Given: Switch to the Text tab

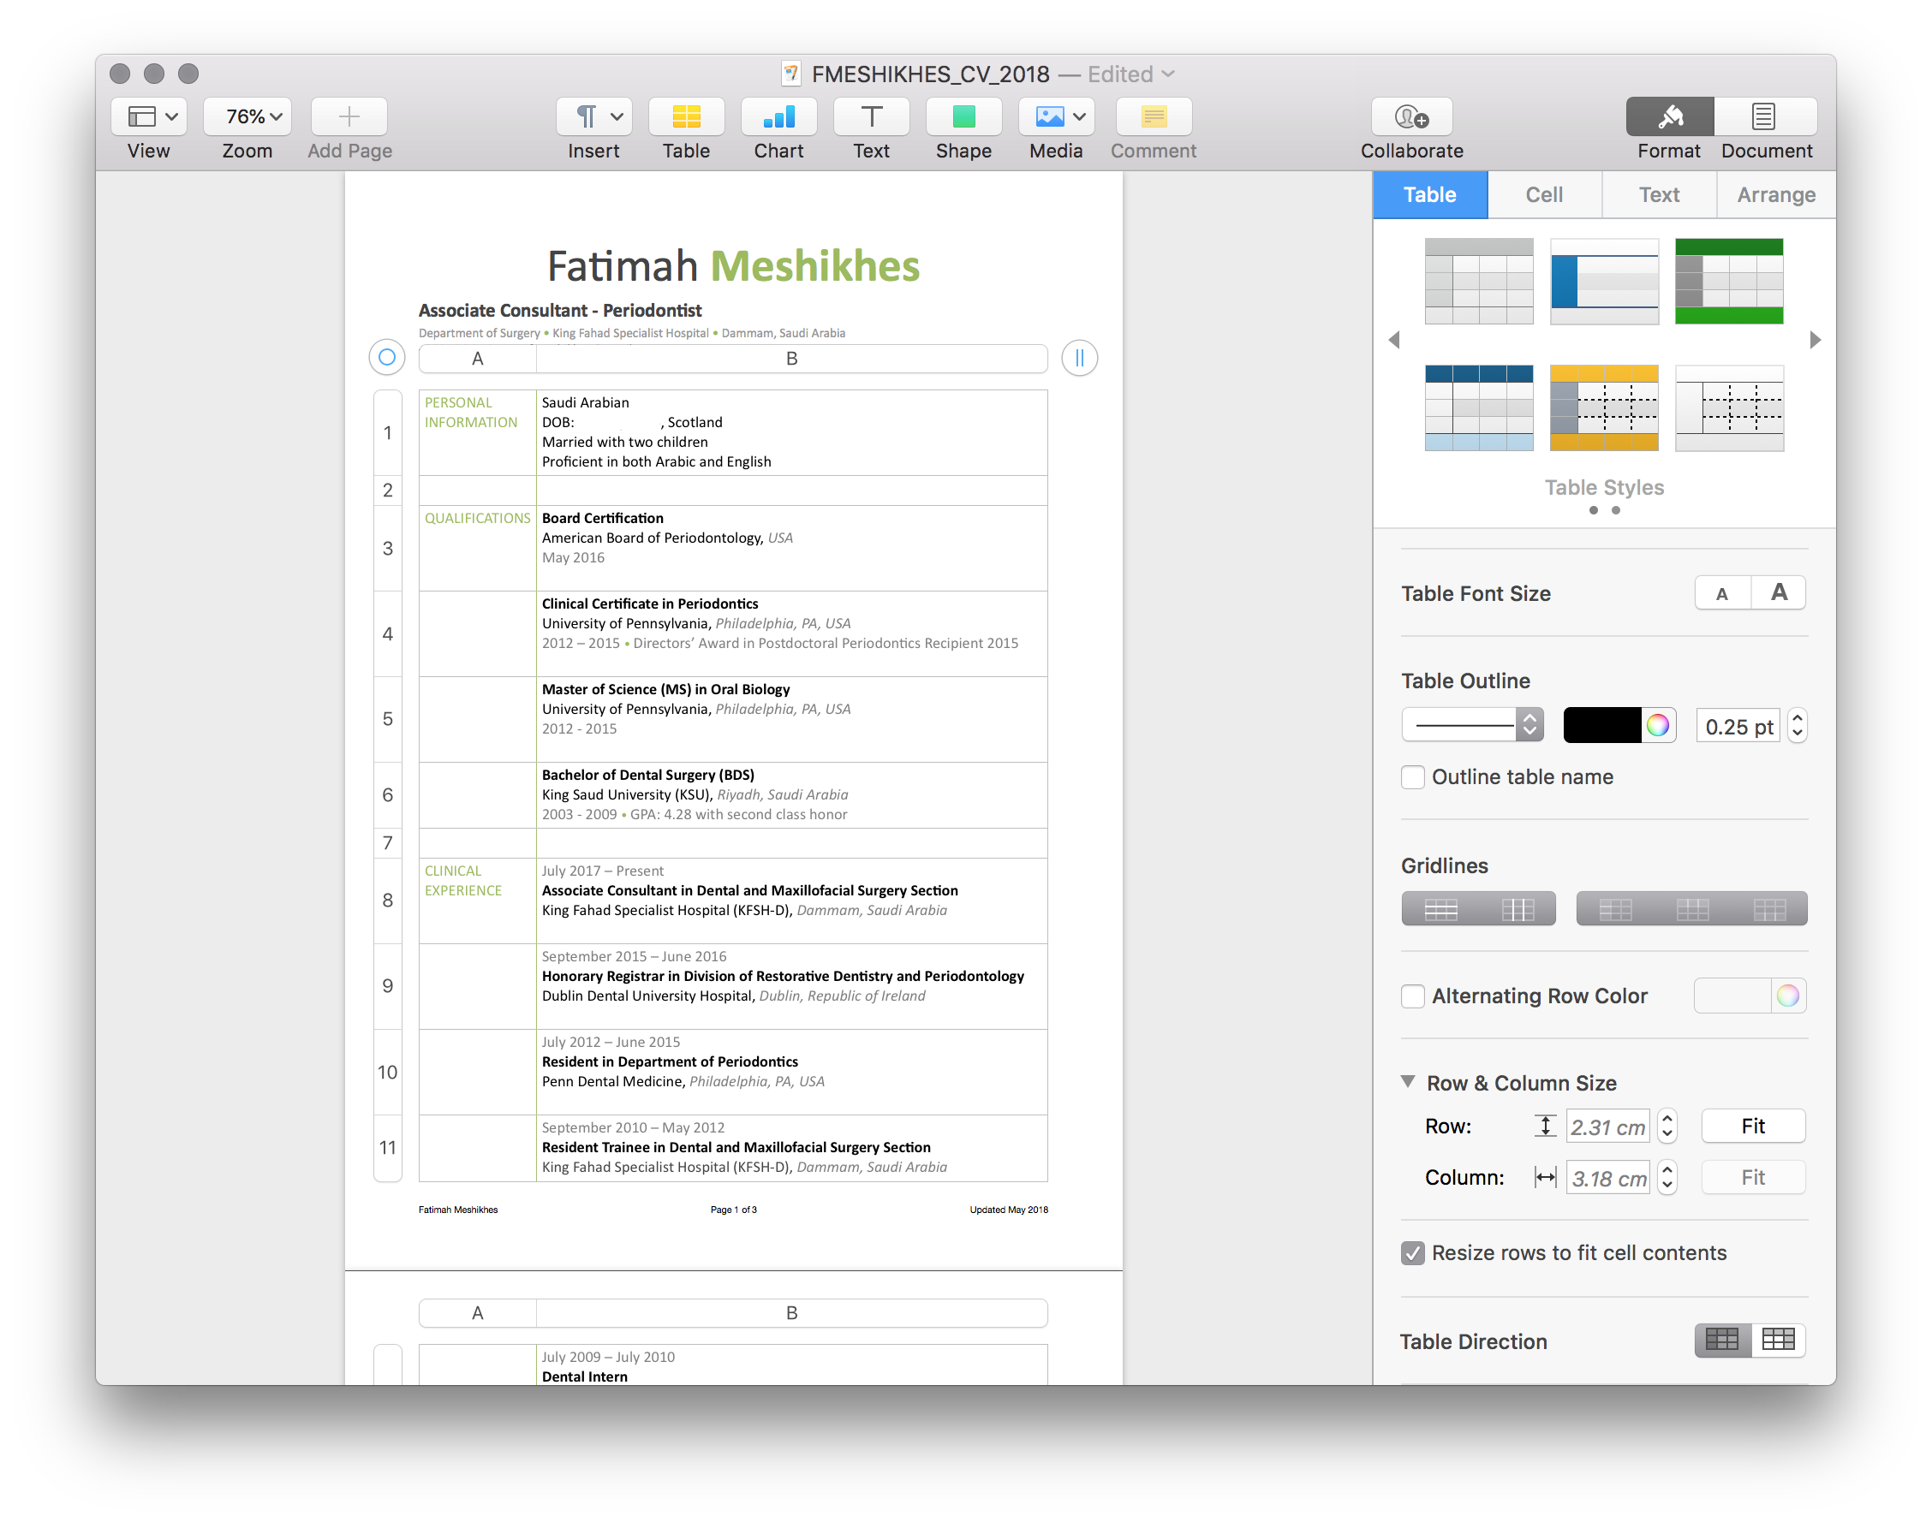Looking at the screenshot, I should 1658,194.
